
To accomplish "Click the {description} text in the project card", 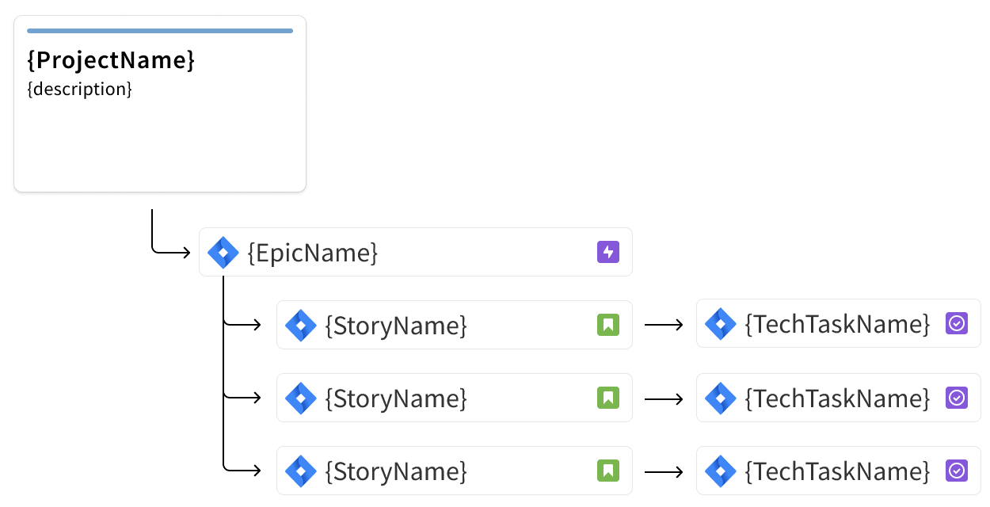I will pos(79,89).
